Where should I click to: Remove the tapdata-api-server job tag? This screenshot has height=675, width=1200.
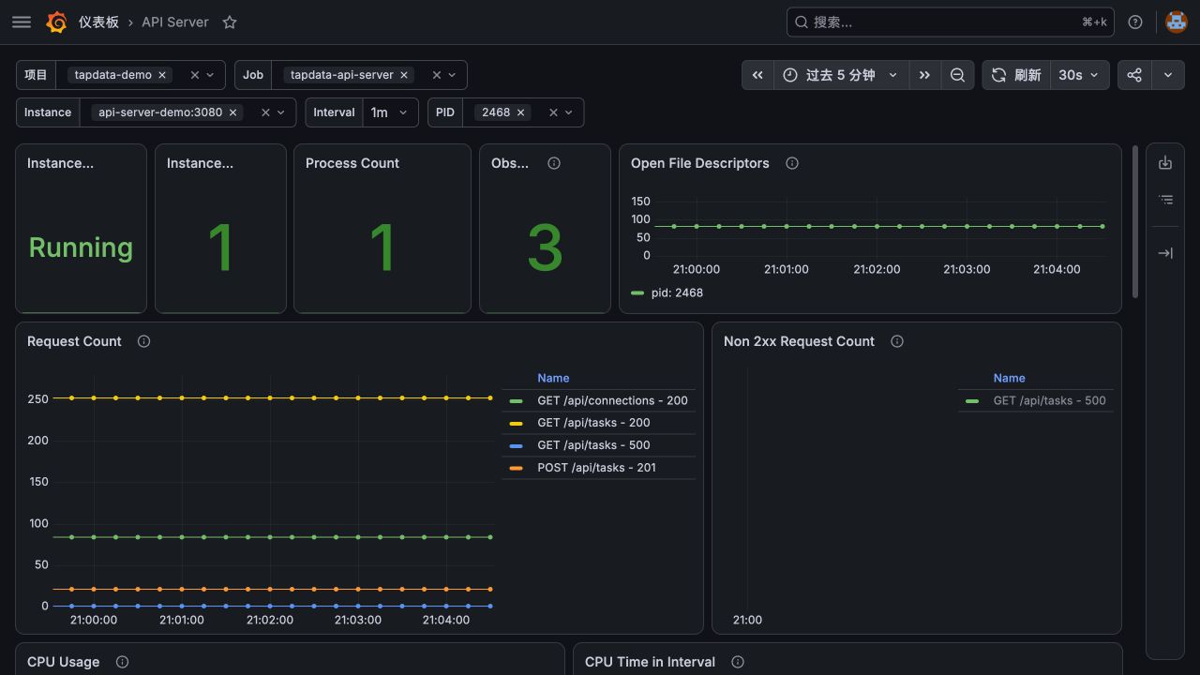click(404, 75)
